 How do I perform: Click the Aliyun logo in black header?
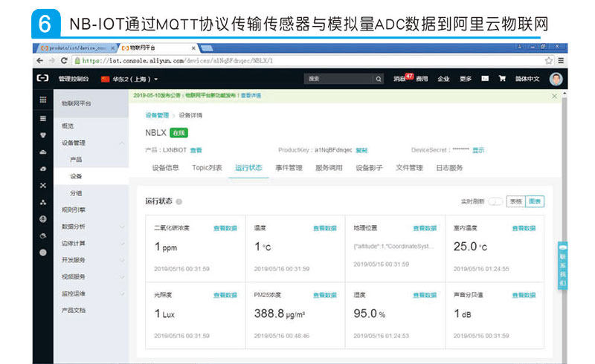click(x=42, y=78)
